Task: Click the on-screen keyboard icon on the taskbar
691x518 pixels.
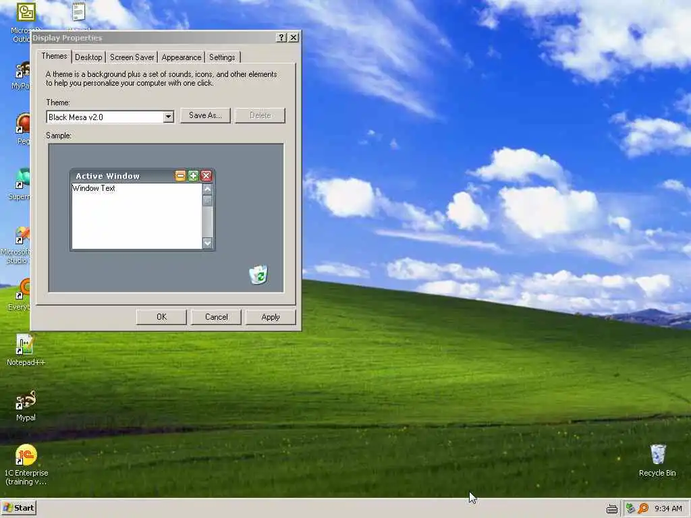Action: (x=611, y=509)
